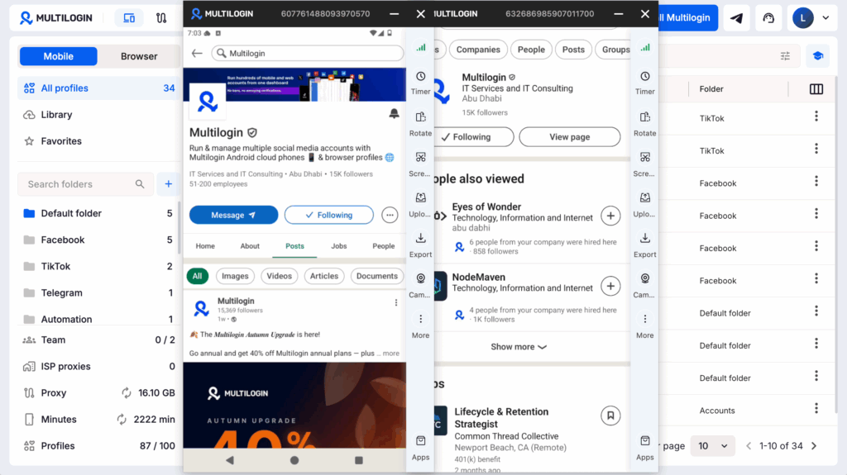Open the Posts tab on company page
The height and width of the screenshot is (475, 847).
[x=294, y=246]
